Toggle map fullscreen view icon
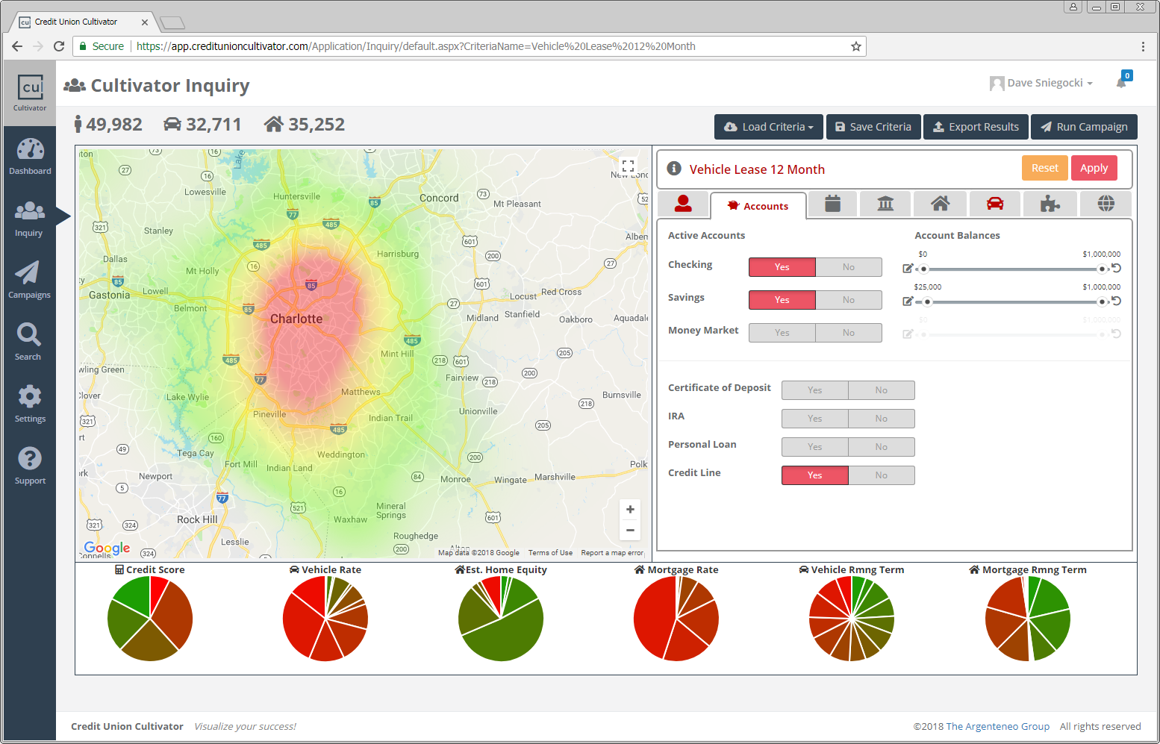This screenshot has width=1160, height=744. point(629,166)
